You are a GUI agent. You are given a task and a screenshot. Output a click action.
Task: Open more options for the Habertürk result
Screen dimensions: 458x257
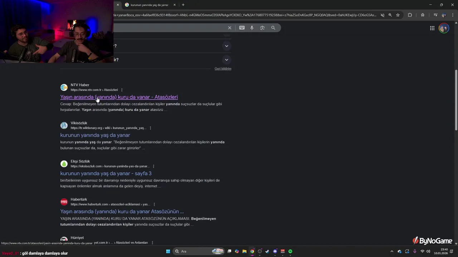[154, 205]
